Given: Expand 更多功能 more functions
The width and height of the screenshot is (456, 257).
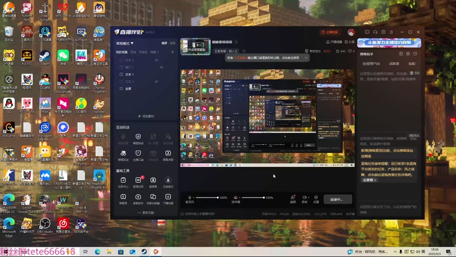Looking at the screenshot, I should pyautogui.click(x=146, y=212).
